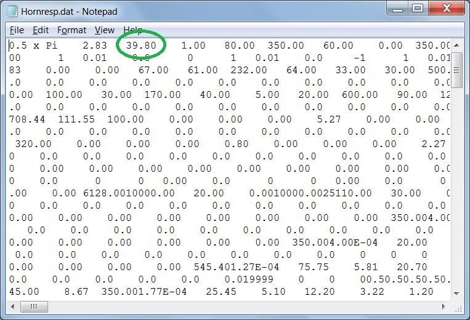Click the Notepad title bar icon

(x=12, y=11)
